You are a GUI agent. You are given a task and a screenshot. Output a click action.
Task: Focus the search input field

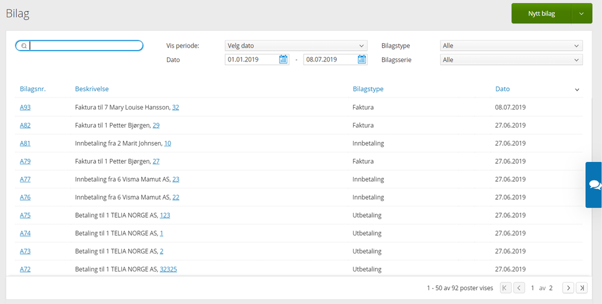click(79, 46)
